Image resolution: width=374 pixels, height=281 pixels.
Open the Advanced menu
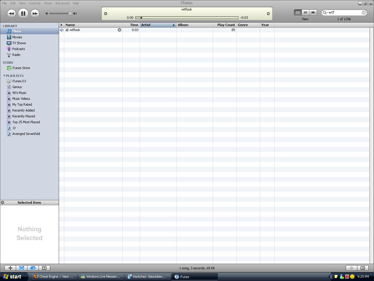click(62, 3)
